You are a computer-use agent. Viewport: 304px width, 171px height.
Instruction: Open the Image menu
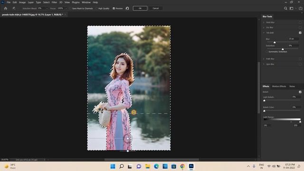[22, 2]
